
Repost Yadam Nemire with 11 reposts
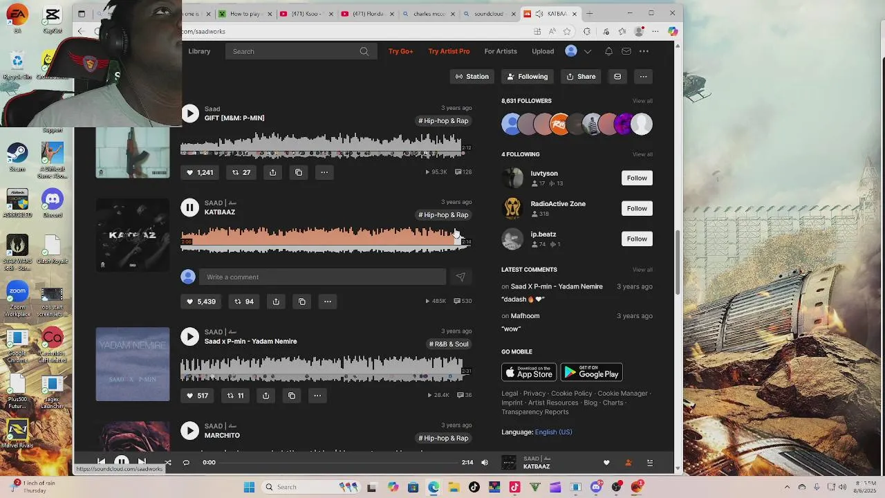point(235,396)
